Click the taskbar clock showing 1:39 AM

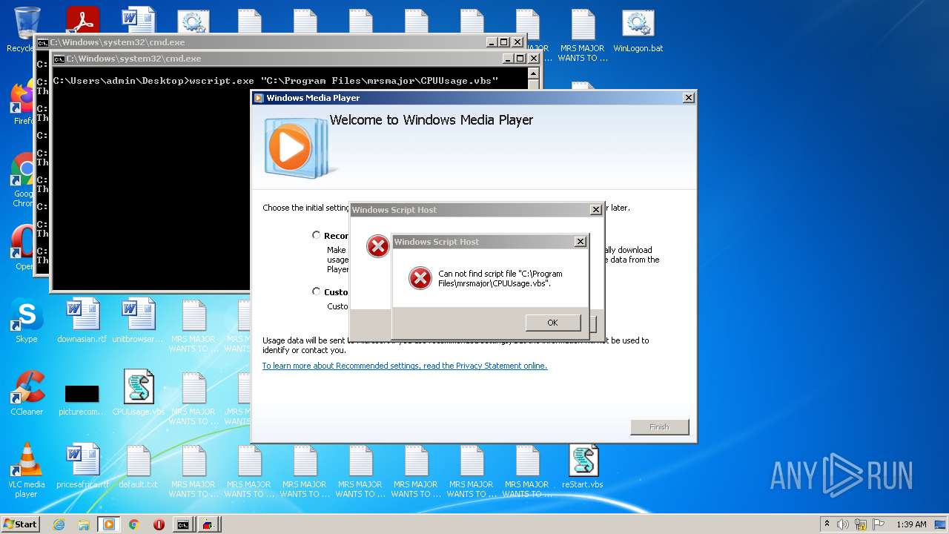pyautogui.click(x=911, y=524)
